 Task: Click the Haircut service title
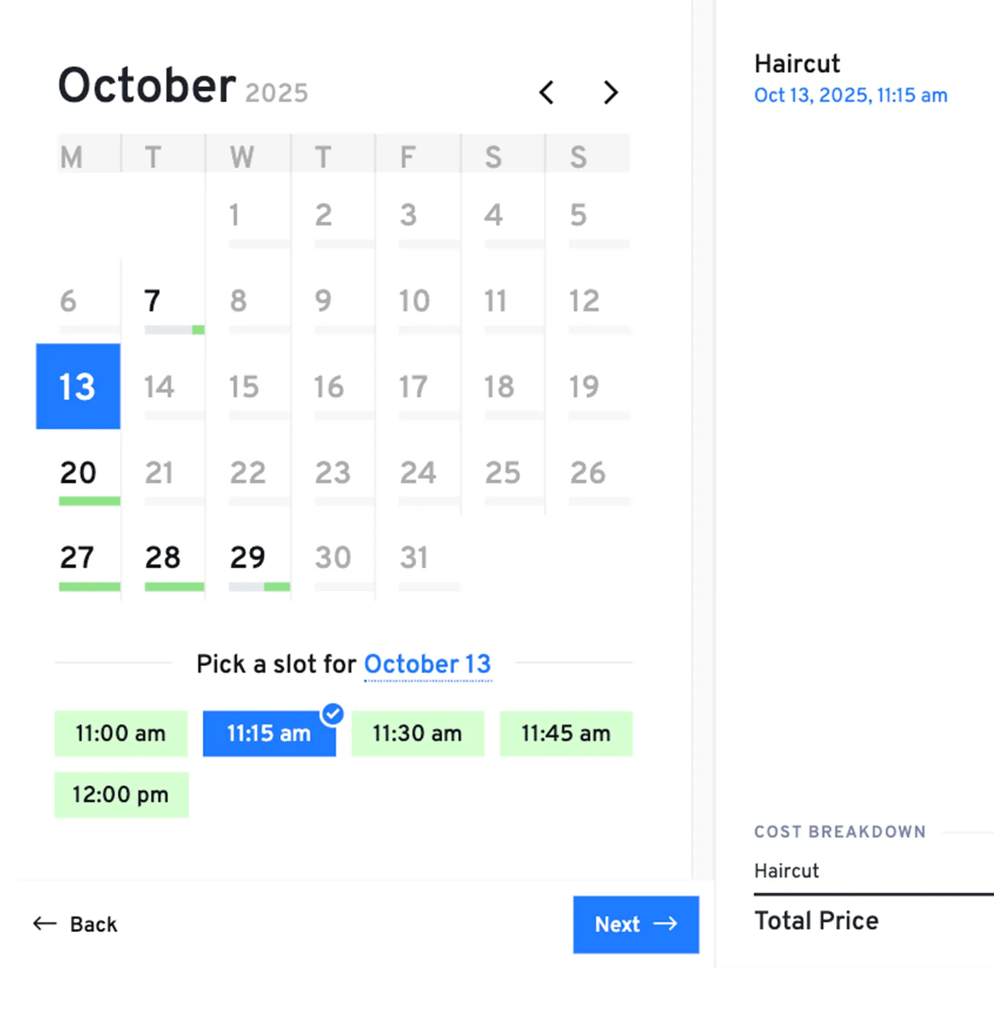coord(797,64)
